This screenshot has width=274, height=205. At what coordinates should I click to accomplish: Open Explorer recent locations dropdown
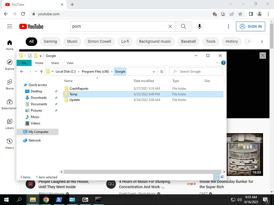pos(36,72)
